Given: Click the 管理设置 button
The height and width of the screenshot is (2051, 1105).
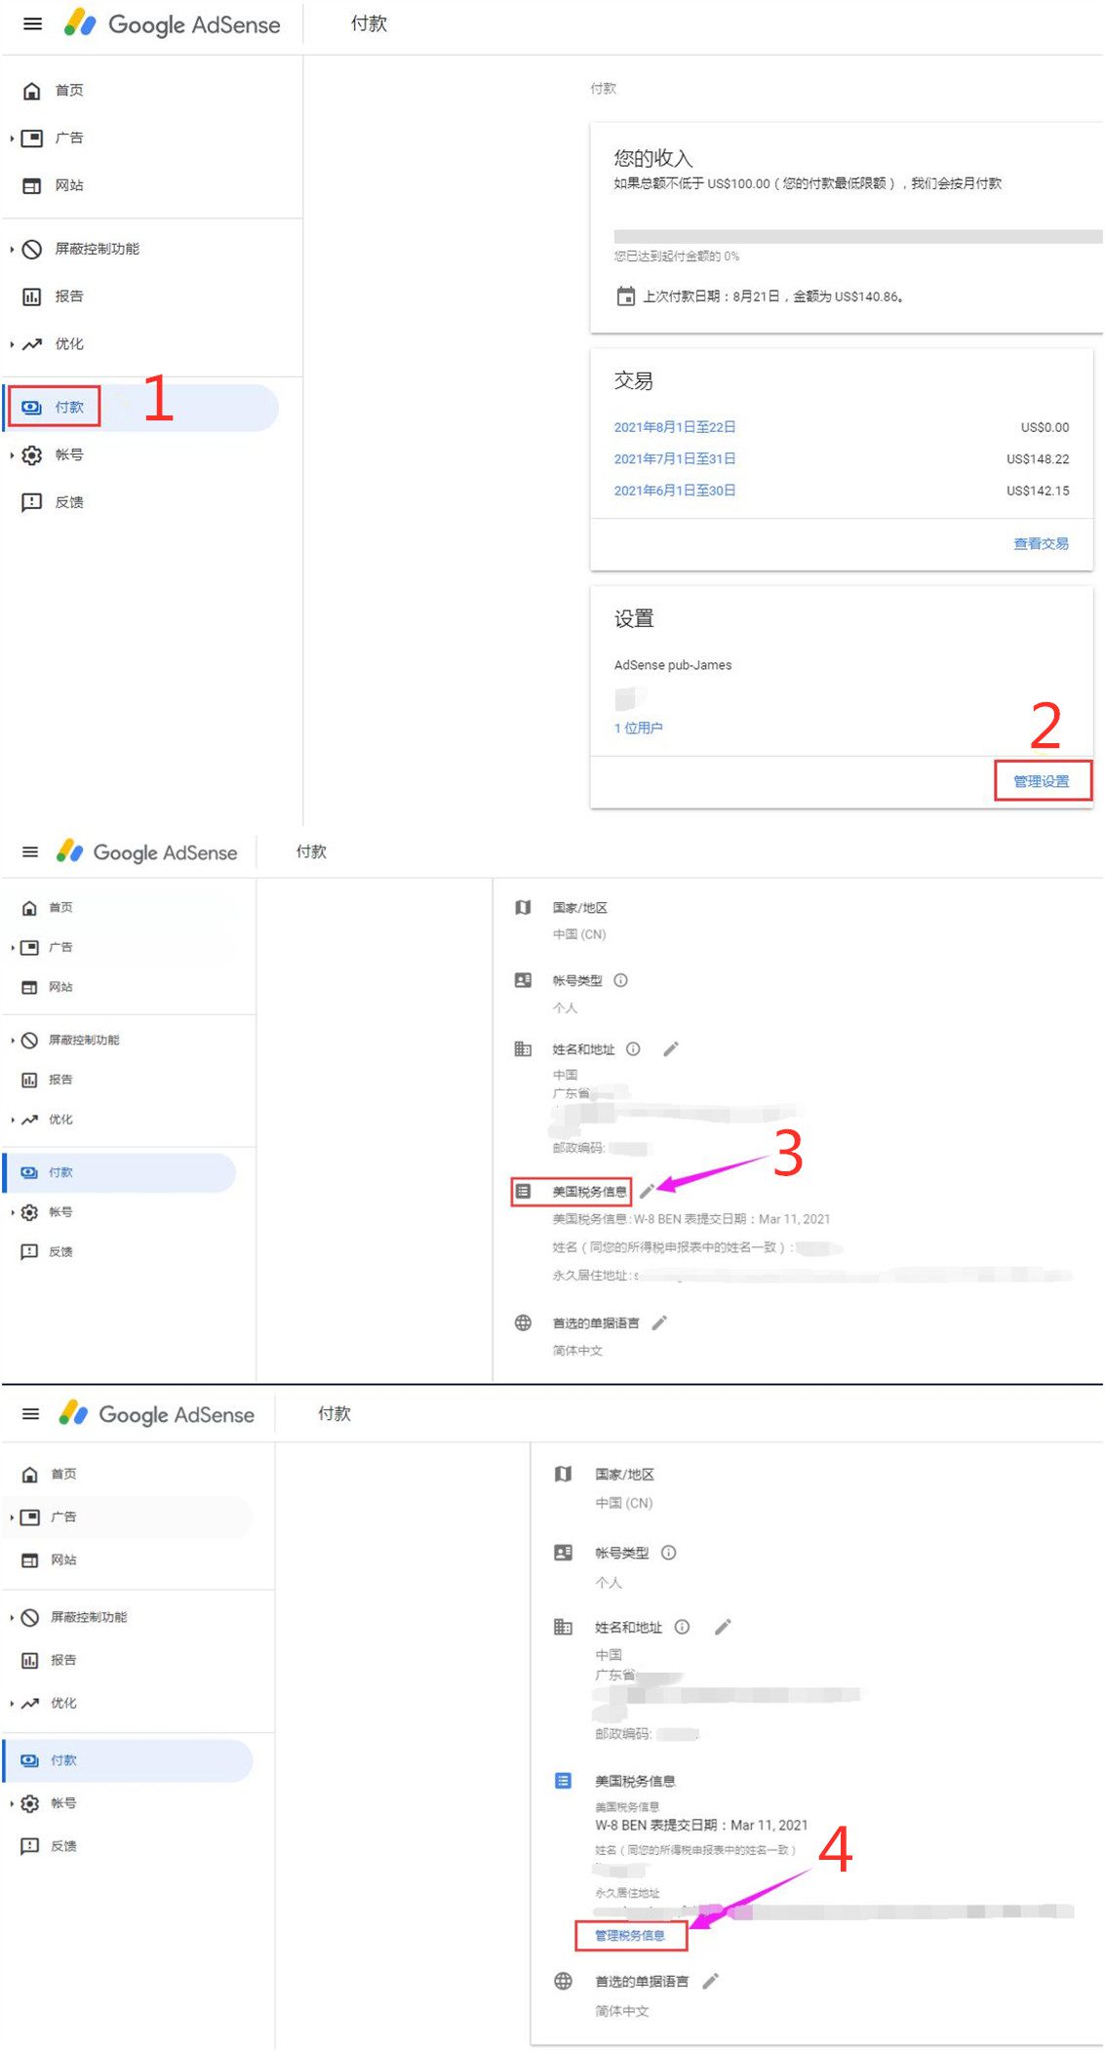Looking at the screenshot, I should click(1042, 781).
